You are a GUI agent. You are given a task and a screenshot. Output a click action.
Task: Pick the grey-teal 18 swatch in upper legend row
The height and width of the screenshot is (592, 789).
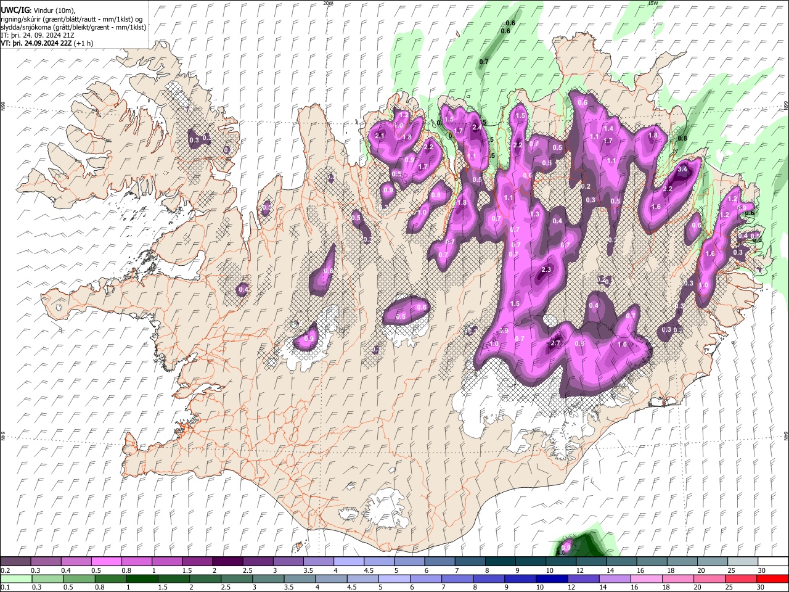pyautogui.click(x=681, y=562)
